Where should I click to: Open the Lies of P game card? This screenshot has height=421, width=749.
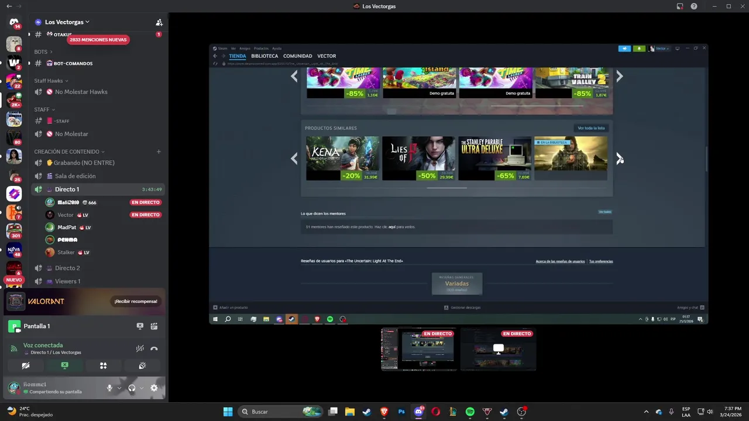click(418, 158)
